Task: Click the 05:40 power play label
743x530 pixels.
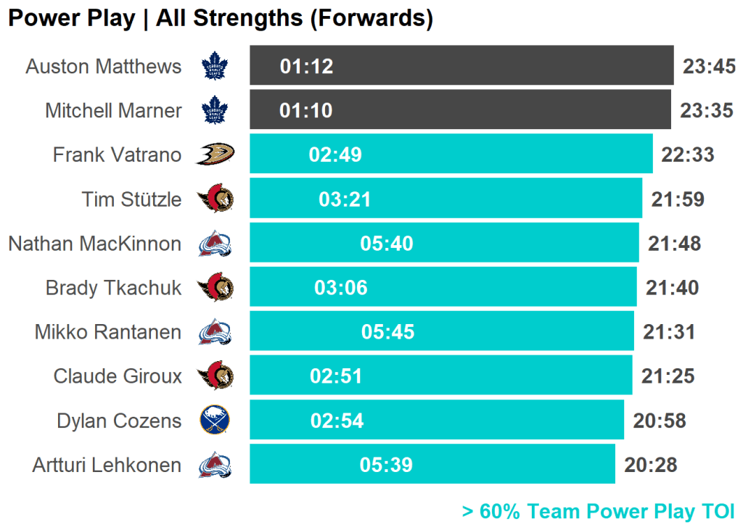Action: click(x=387, y=244)
